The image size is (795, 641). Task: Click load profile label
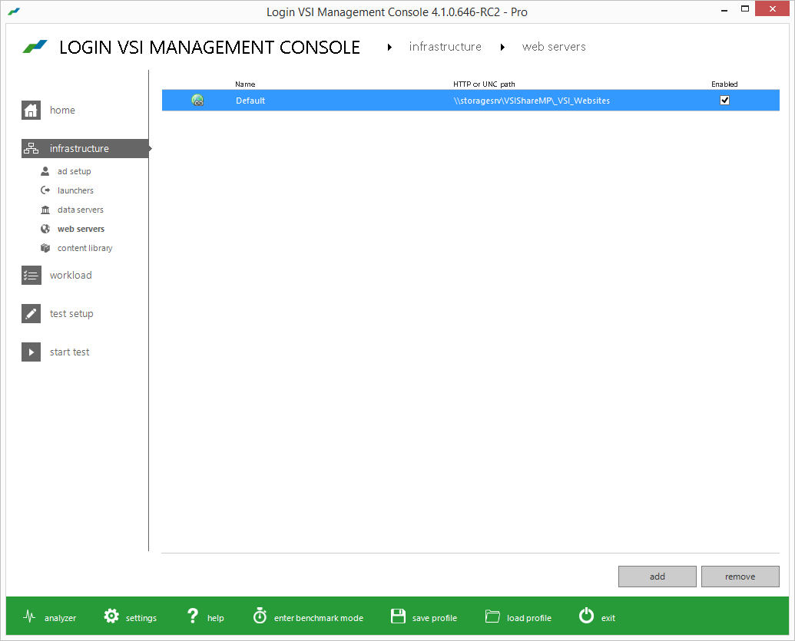[528, 618]
